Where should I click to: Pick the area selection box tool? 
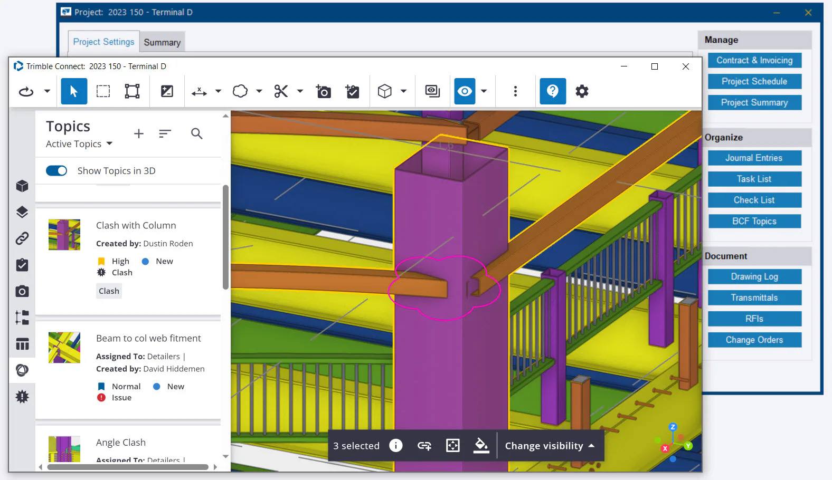point(132,91)
